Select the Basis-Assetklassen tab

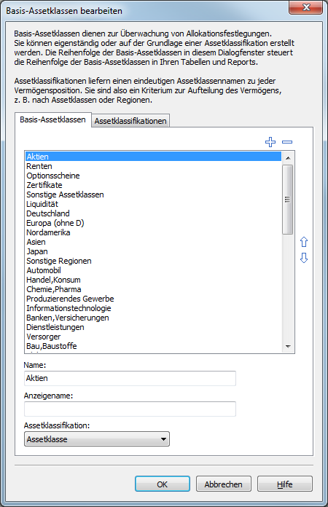click(x=52, y=119)
